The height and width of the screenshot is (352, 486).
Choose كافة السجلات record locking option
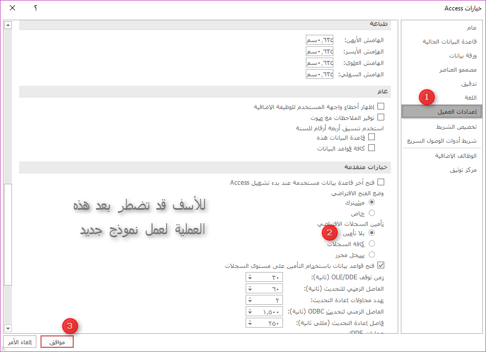[372, 243]
